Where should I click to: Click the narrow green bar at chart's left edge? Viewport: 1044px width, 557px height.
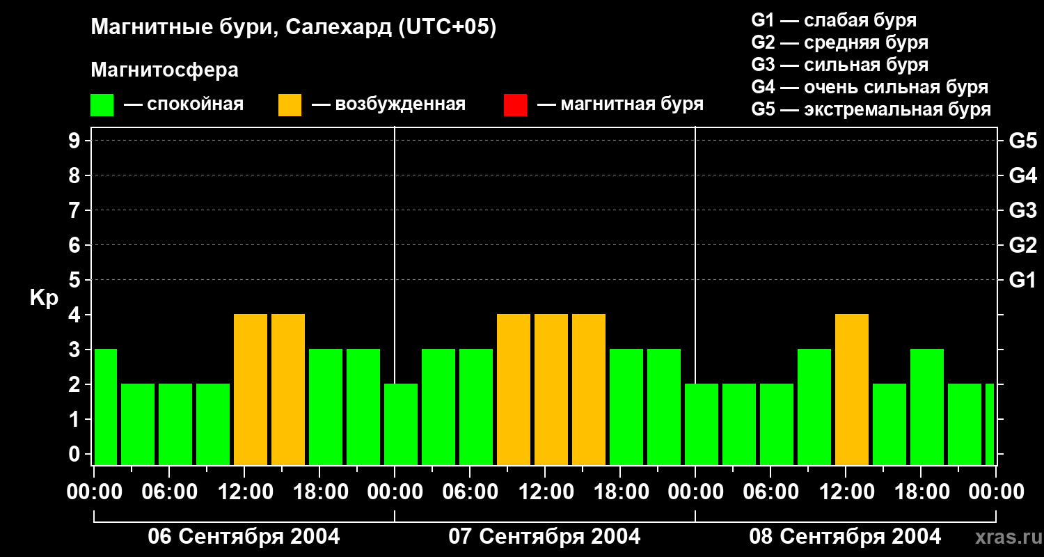pos(106,407)
